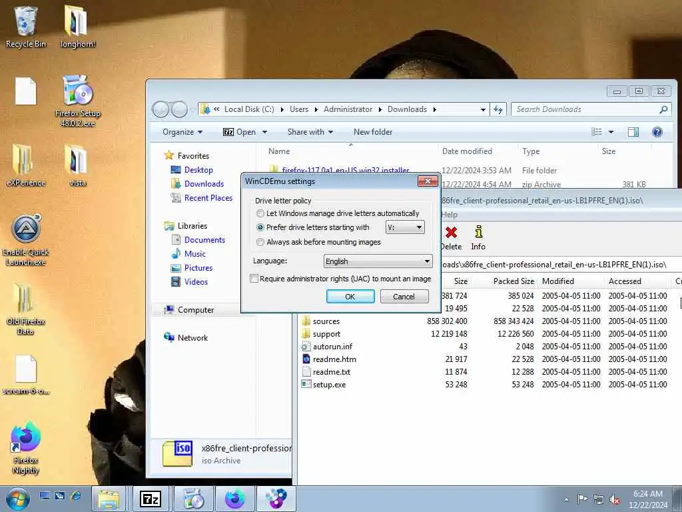Click the refresh button beside address bar
682x512 pixels.
tap(498, 110)
